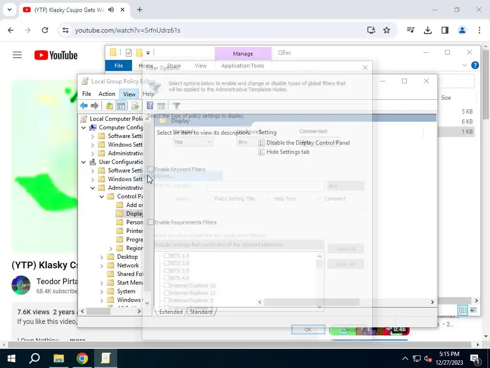Viewport: 490px width, 368px height.
Task: Expand the Network folder node
Action: (x=101, y=265)
